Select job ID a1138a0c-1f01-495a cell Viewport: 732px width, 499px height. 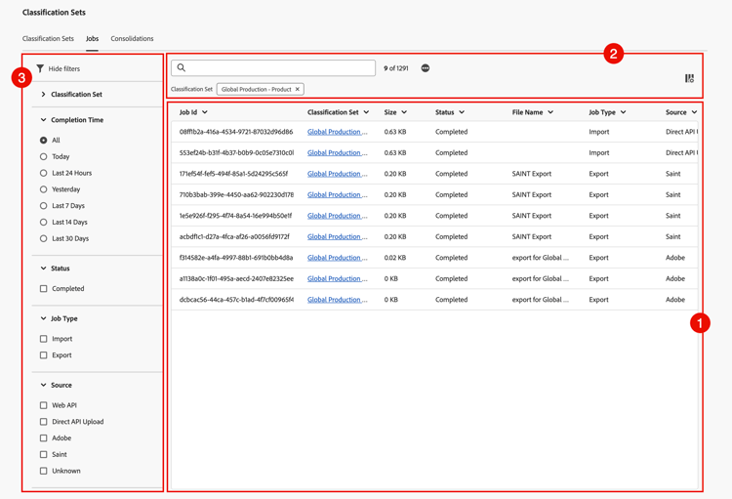click(236, 279)
